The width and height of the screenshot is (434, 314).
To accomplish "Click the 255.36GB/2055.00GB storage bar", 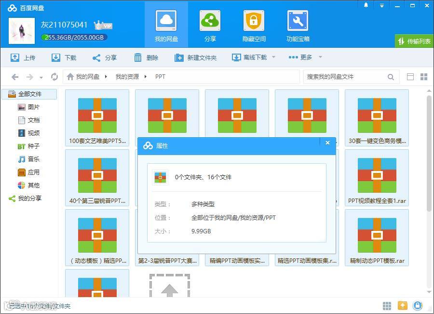I will 74,38.
